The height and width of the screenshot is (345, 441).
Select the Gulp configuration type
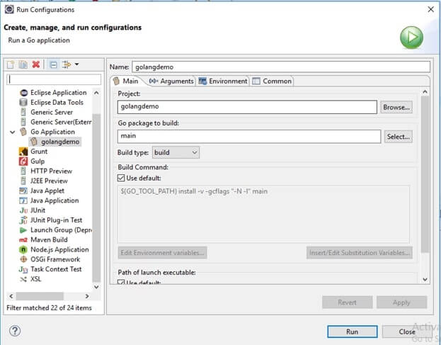(37, 161)
